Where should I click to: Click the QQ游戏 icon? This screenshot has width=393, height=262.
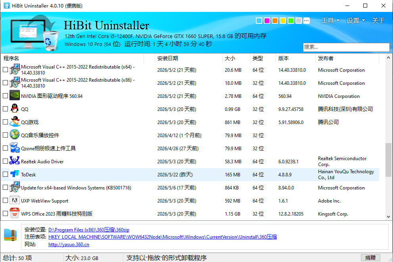tap(15, 121)
